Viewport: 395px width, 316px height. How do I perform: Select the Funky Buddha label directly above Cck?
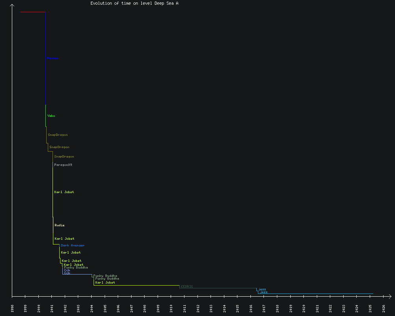coord(76,267)
